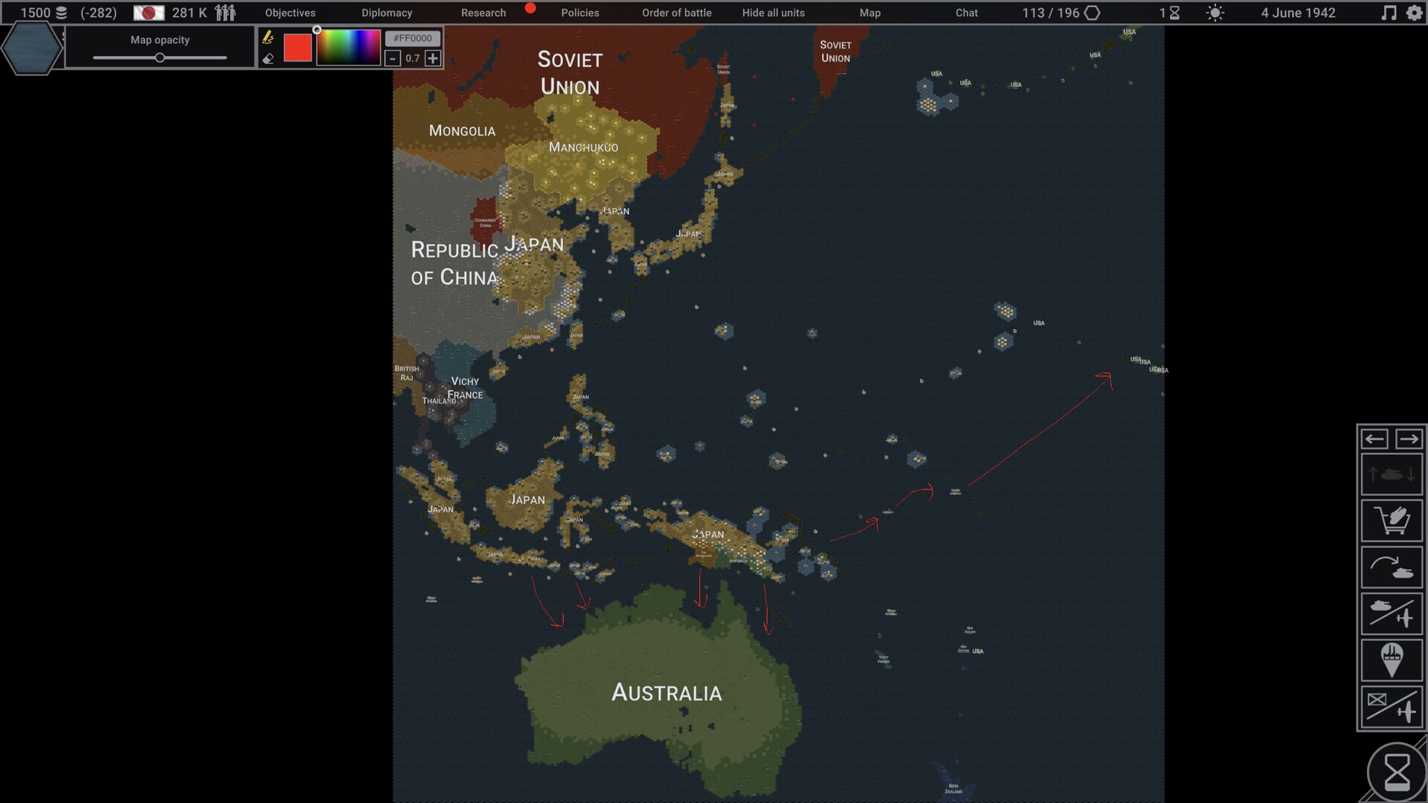Viewport: 1428px width, 803px height.
Task: Click the unit redeploy arrow-tank icon
Action: 1392,567
